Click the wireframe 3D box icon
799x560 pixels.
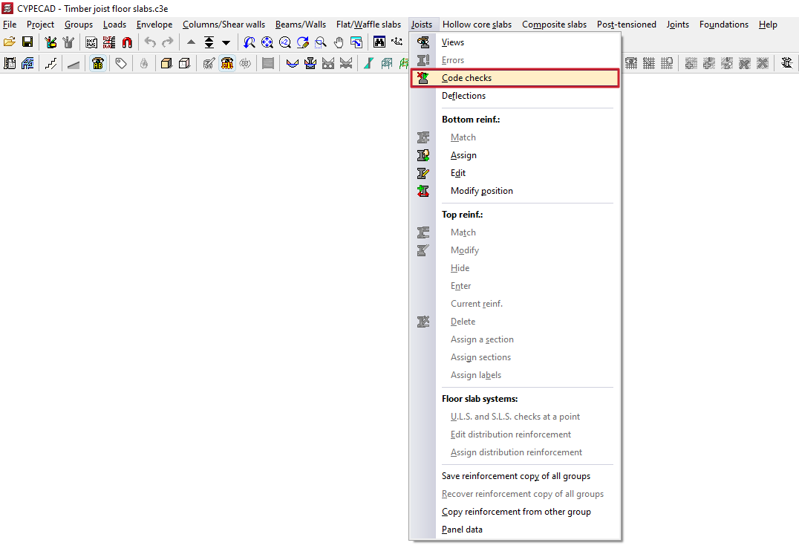click(x=184, y=63)
